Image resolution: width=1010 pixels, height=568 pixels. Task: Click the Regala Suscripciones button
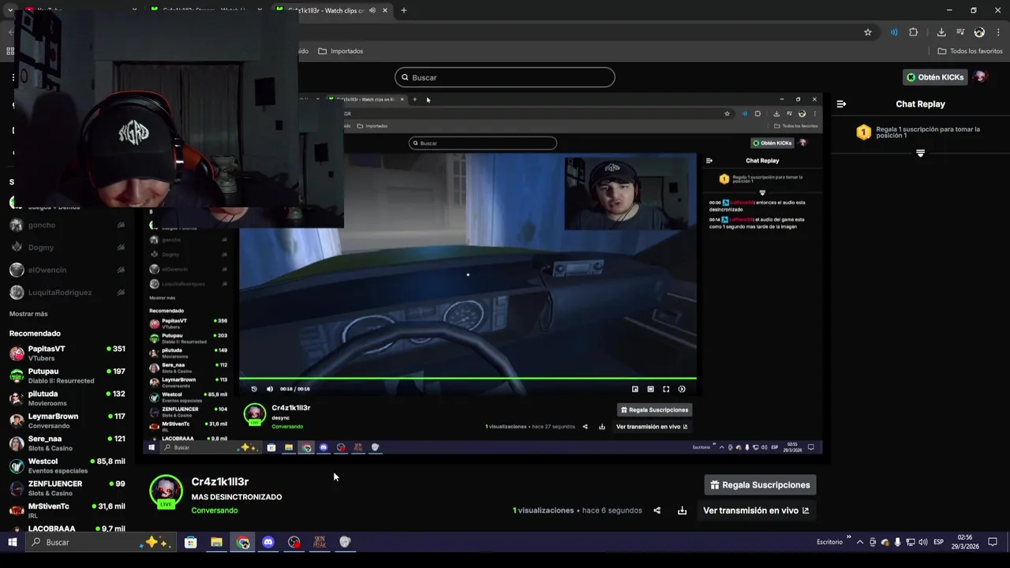[x=761, y=485]
